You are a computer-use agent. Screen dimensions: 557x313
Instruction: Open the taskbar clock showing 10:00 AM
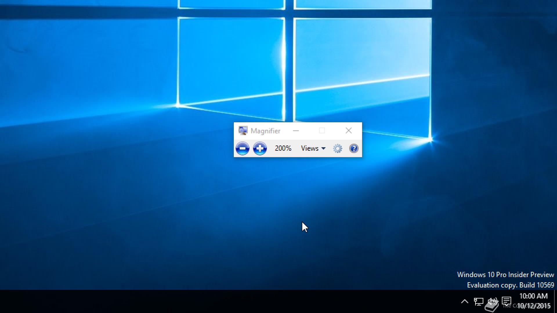point(534,301)
